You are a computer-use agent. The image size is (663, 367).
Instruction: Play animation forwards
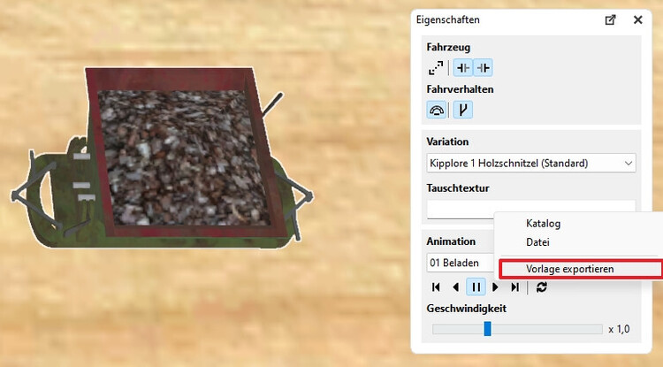point(495,287)
